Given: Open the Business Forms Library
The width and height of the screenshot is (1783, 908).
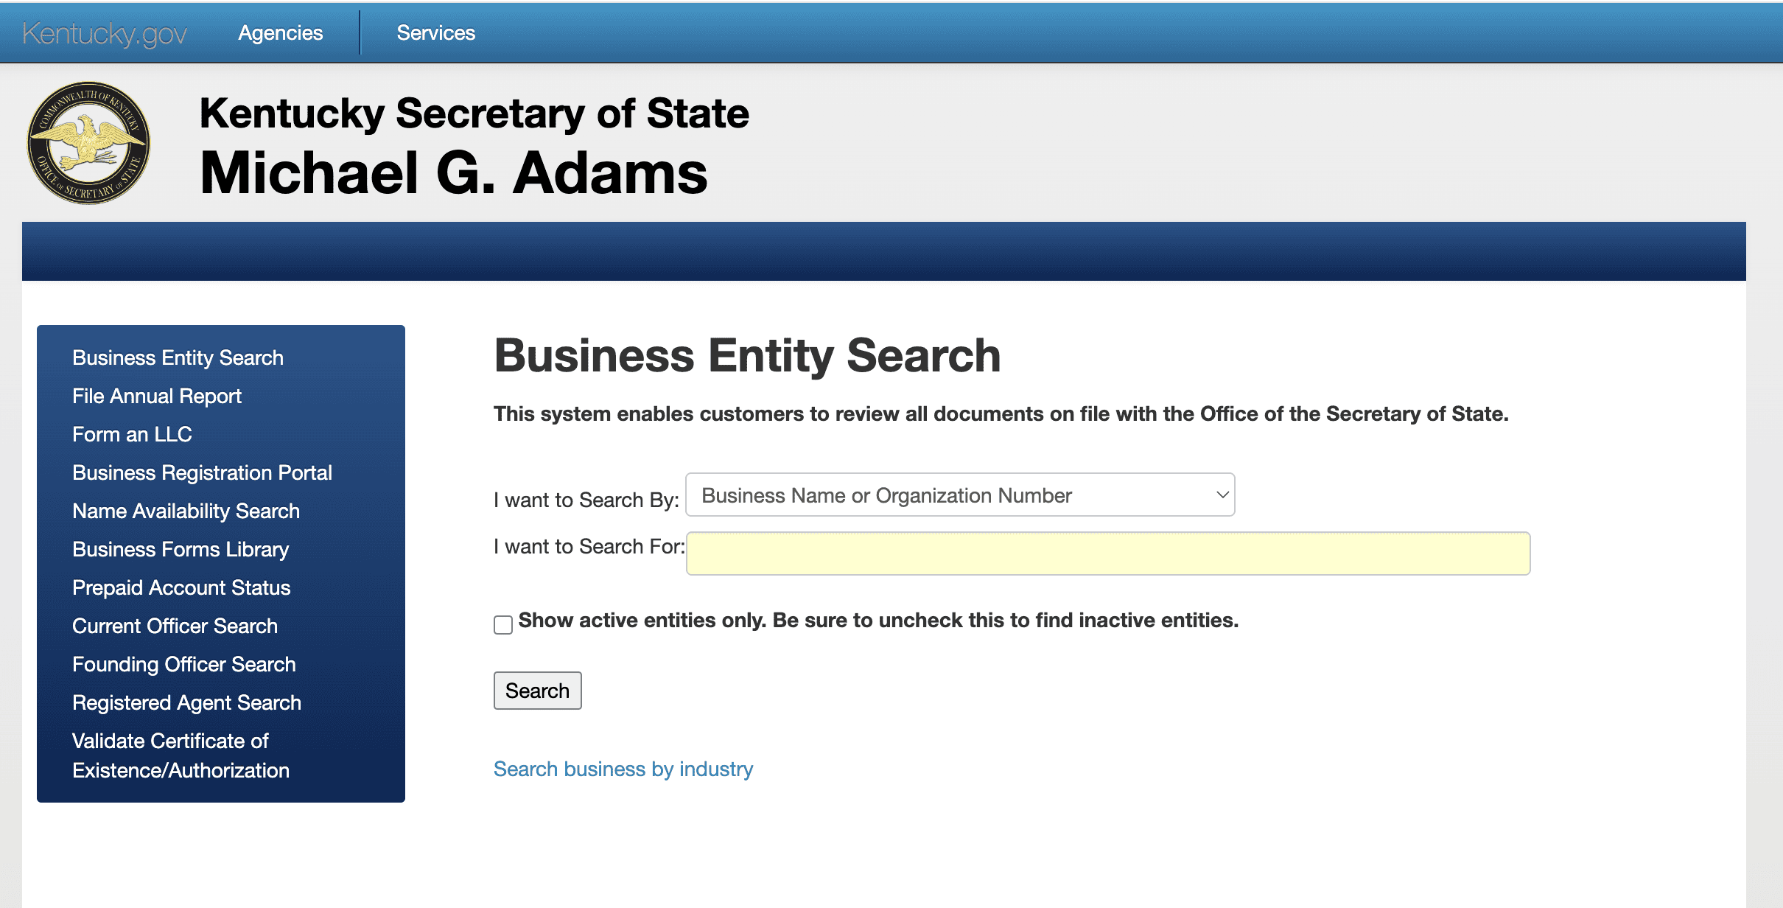Looking at the screenshot, I should click(181, 549).
